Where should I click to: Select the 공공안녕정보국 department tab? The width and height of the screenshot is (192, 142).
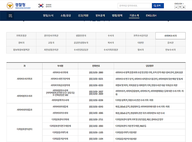point(81,43)
